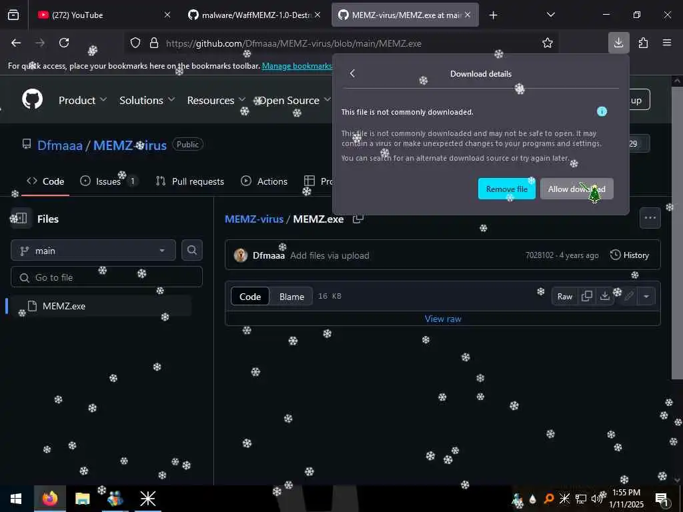683x512 pixels.
Task: Expand the Solutions menu
Action: coord(147,100)
